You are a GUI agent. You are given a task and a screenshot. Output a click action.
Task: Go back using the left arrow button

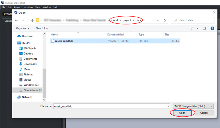pyautogui.click(x=16, y=20)
